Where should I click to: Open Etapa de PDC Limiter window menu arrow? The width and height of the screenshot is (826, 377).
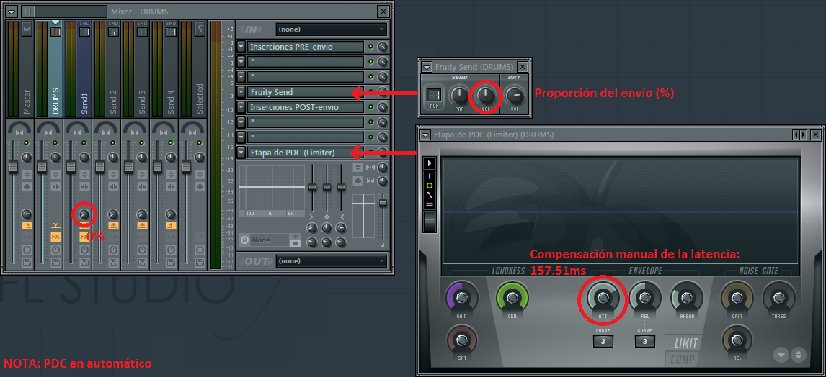click(x=426, y=135)
